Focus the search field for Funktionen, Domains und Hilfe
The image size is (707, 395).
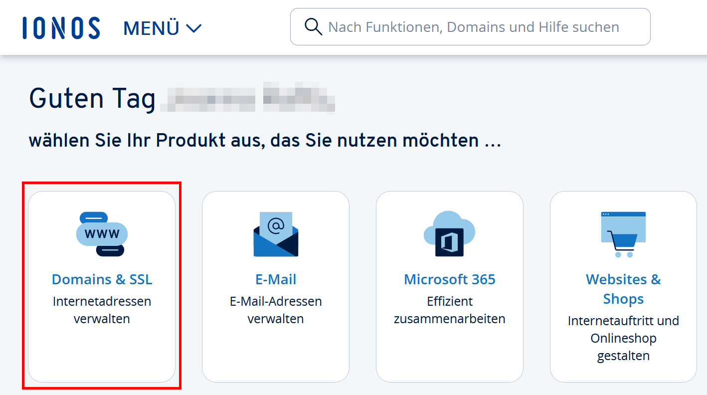[470, 27]
